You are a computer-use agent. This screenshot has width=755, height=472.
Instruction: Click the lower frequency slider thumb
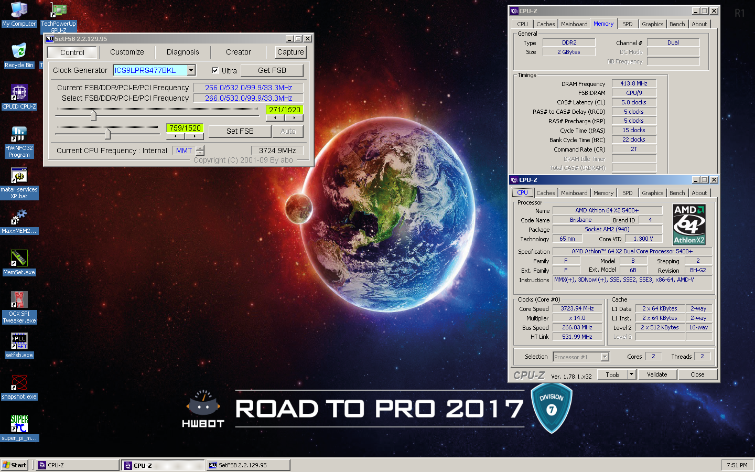tap(107, 134)
